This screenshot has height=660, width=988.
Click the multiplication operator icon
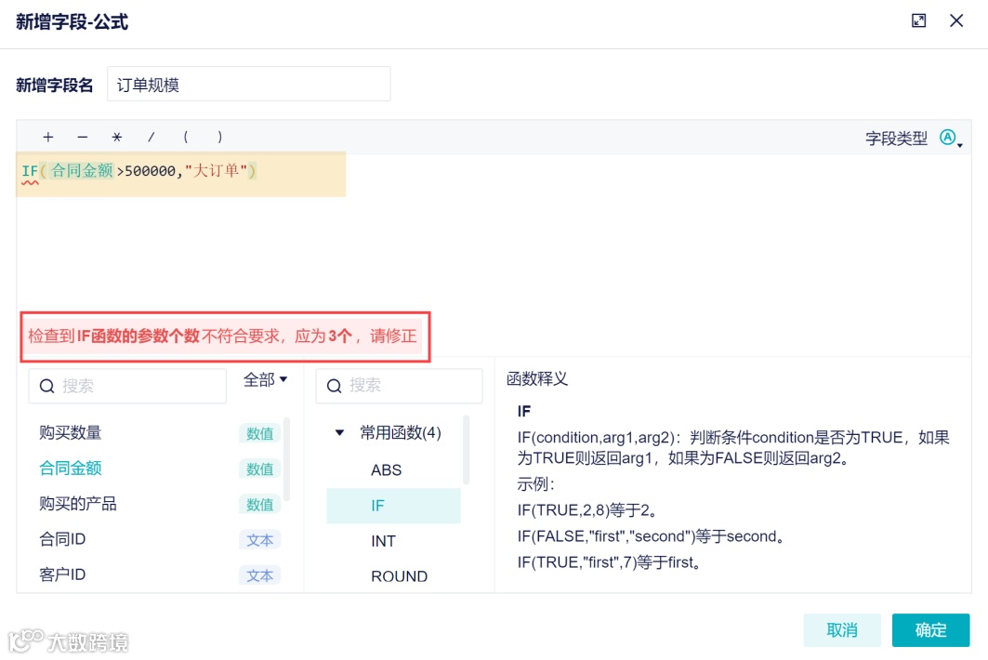click(x=116, y=137)
